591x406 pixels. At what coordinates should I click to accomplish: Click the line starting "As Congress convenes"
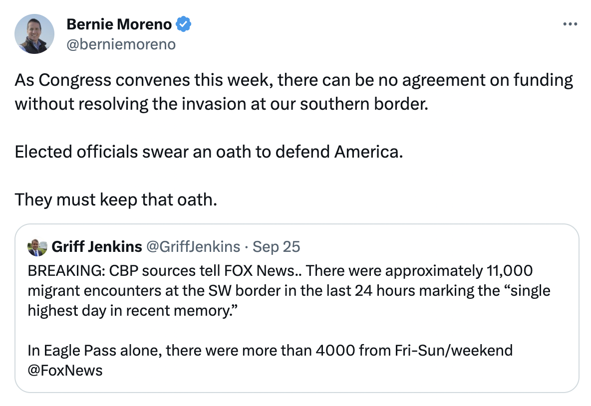294,80
